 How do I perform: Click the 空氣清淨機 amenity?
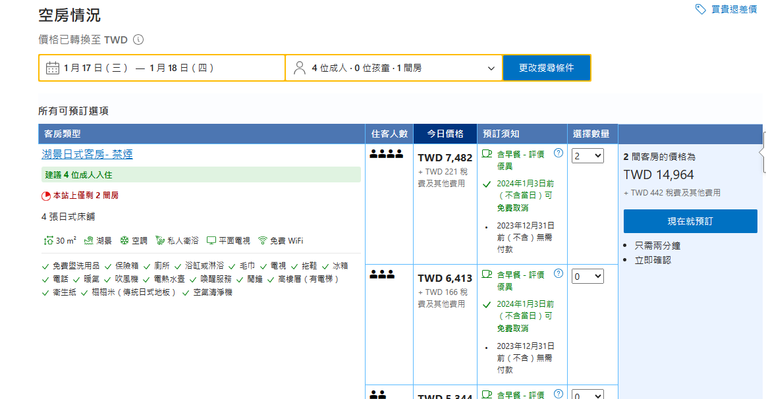[x=213, y=292]
